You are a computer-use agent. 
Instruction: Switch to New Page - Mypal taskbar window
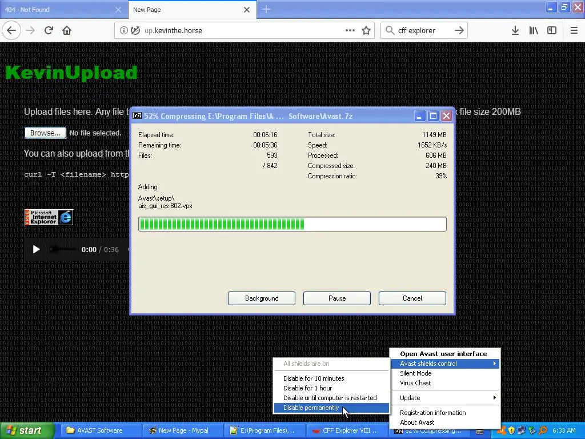183,430
